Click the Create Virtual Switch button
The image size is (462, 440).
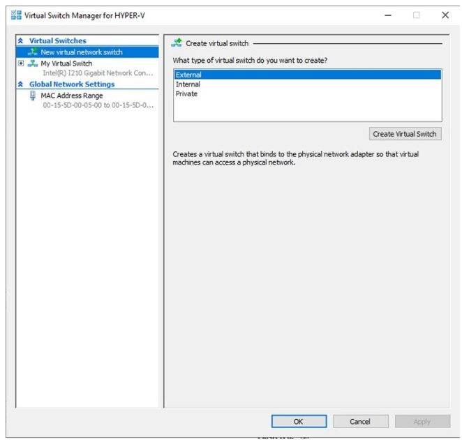(405, 134)
